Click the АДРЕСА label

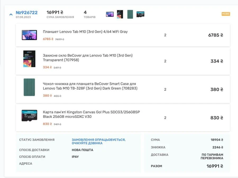(x=26, y=163)
